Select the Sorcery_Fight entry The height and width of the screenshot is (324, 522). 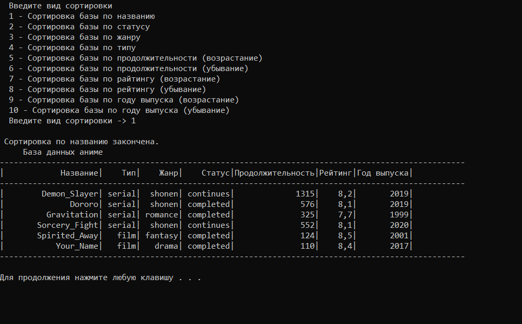(x=67, y=225)
